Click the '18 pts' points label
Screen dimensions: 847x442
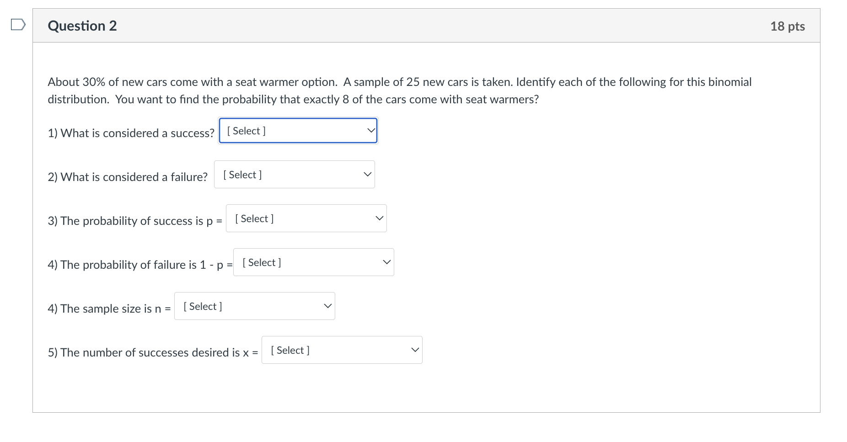787,27
